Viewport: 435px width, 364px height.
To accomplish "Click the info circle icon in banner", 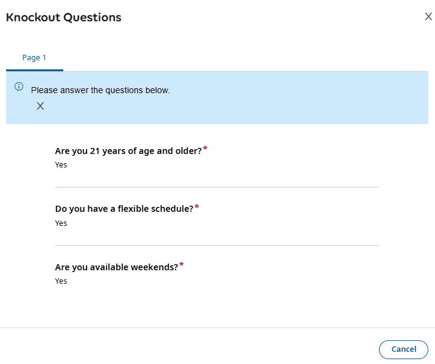I will [x=19, y=87].
